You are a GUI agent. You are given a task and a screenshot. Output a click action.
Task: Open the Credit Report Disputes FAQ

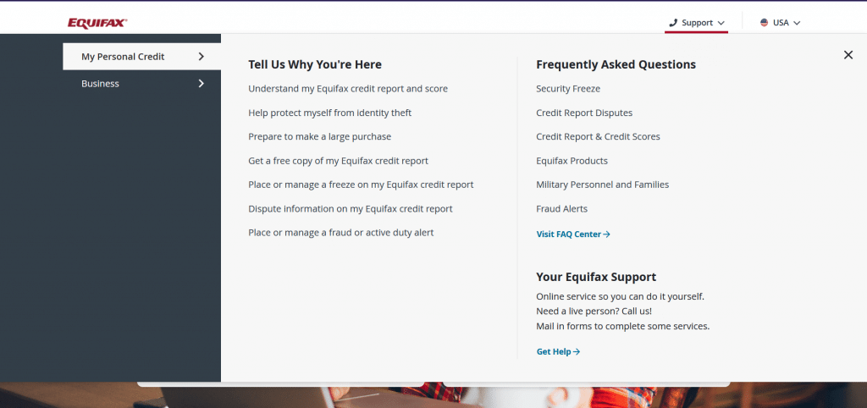click(584, 113)
